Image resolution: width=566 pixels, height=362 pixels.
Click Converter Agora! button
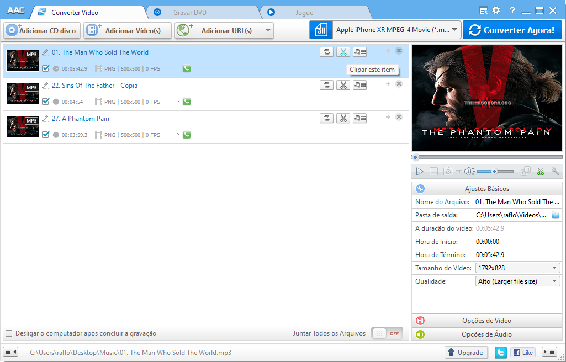512,30
